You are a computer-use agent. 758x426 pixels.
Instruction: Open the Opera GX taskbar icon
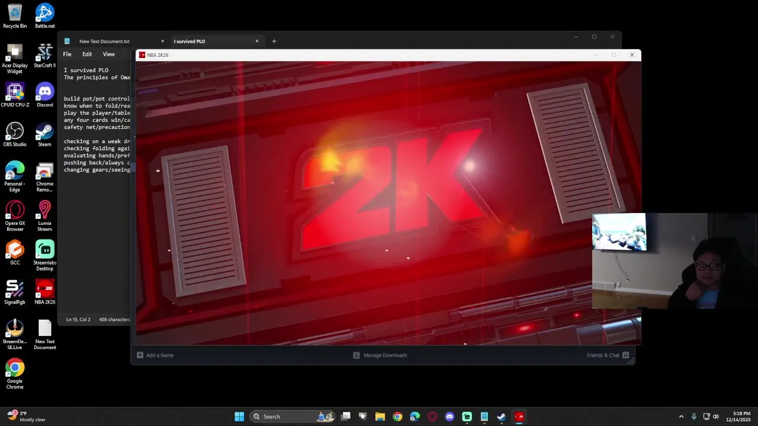[x=432, y=417]
